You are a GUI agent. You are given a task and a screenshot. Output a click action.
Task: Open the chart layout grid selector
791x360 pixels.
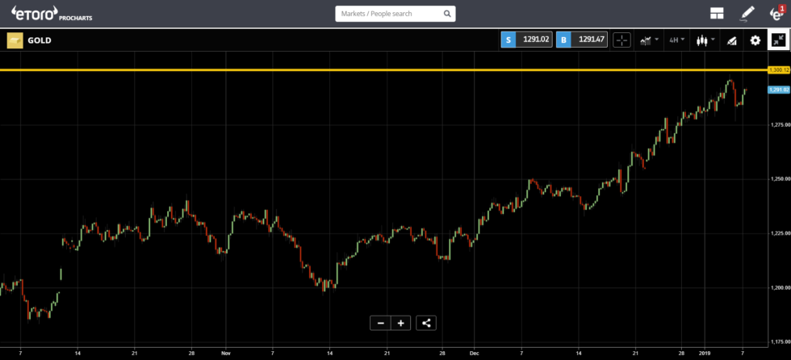pos(716,13)
